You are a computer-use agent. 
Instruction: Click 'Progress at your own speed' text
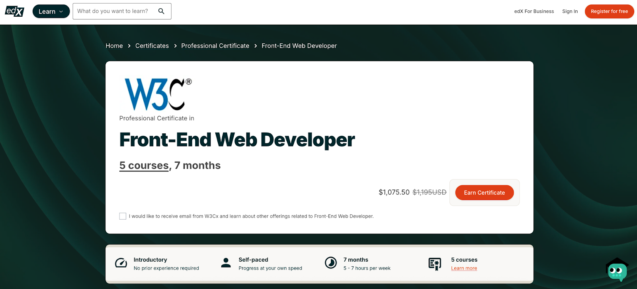[x=270, y=268]
